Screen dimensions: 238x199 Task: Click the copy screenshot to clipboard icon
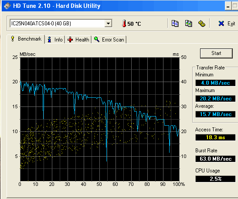[x=188, y=24]
